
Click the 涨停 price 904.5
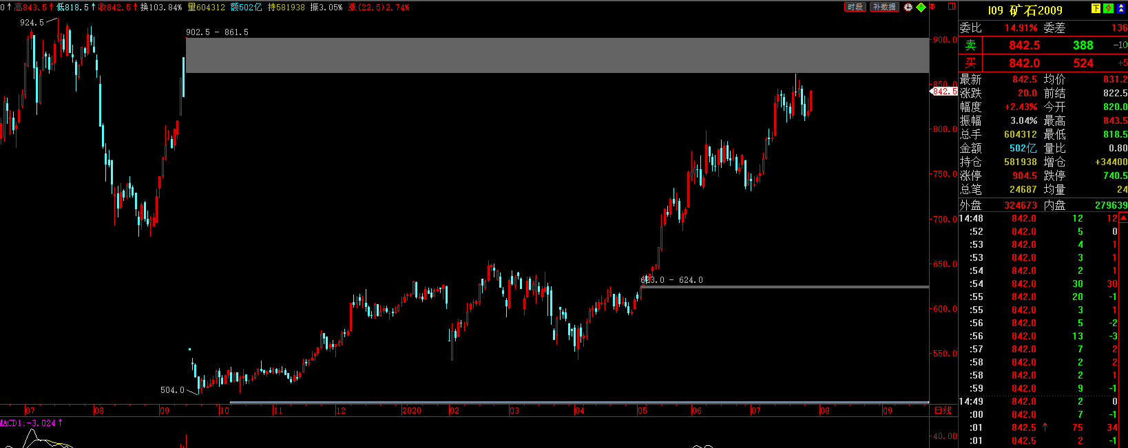[1025, 176]
